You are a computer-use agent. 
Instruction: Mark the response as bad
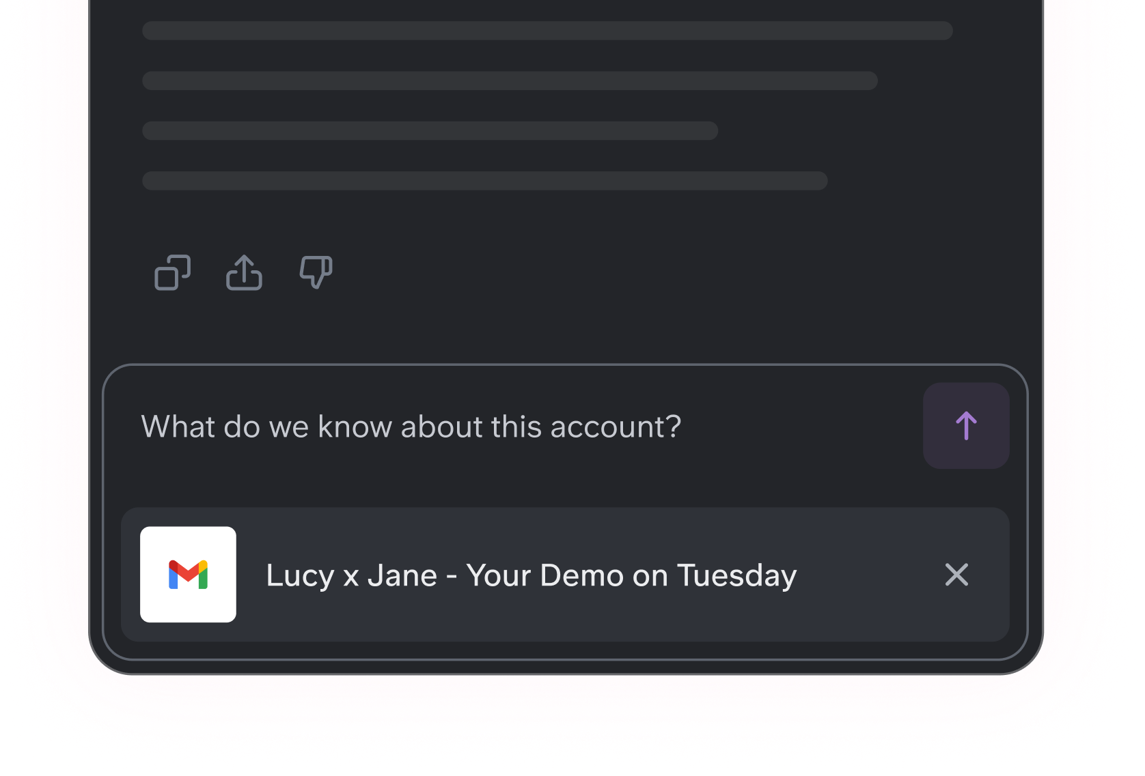coord(316,272)
